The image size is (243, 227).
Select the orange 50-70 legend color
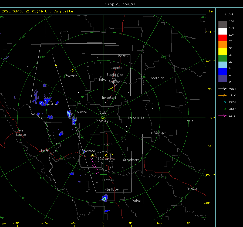click(x=222, y=45)
